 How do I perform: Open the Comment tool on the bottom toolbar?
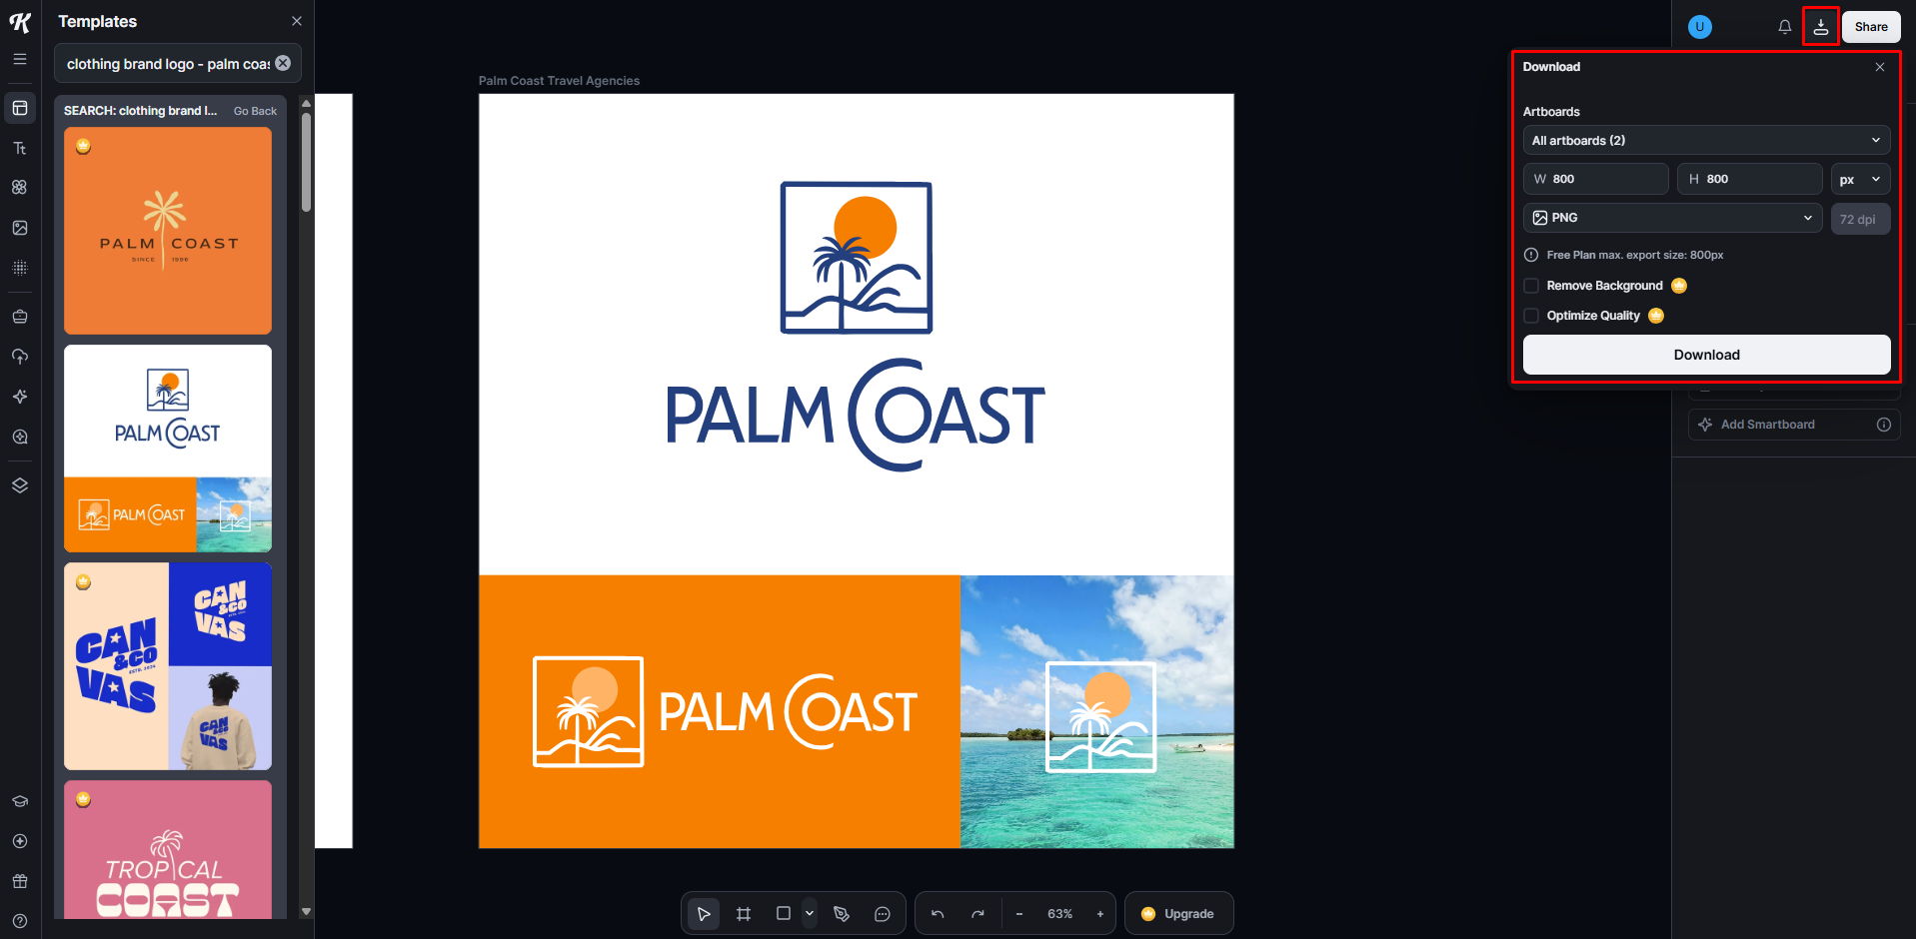(882, 912)
